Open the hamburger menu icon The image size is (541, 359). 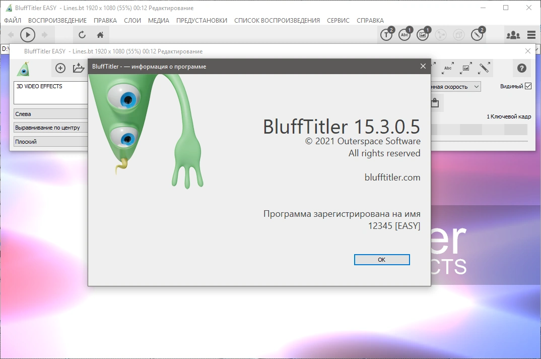point(531,35)
